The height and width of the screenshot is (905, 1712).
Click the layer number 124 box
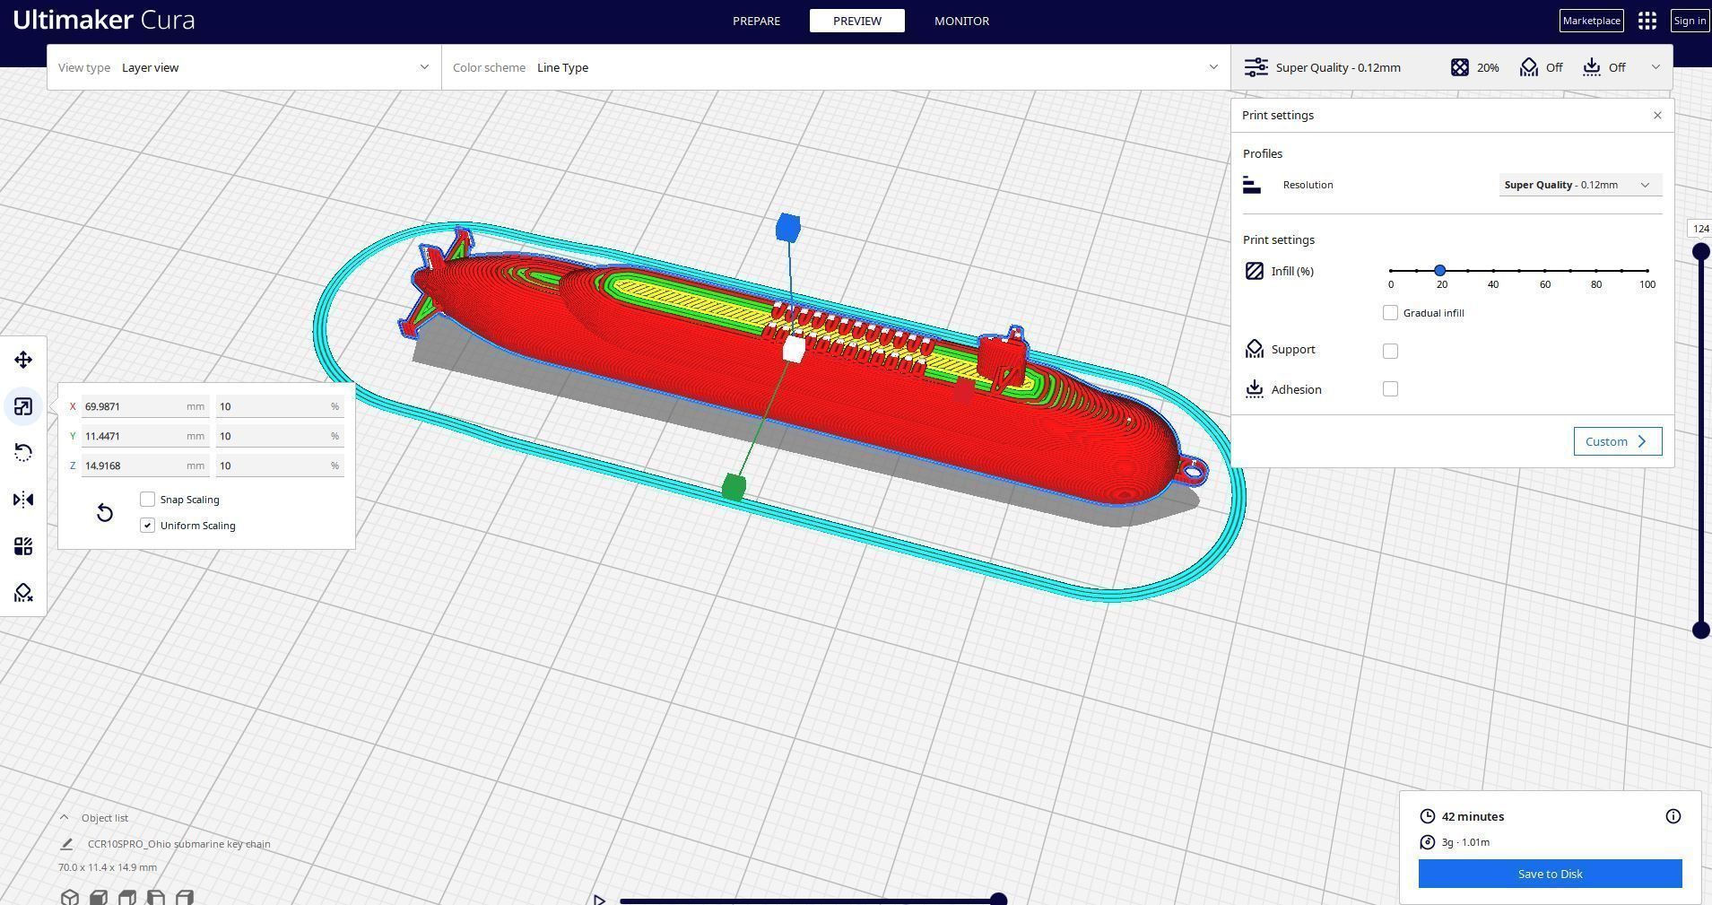click(1700, 229)
